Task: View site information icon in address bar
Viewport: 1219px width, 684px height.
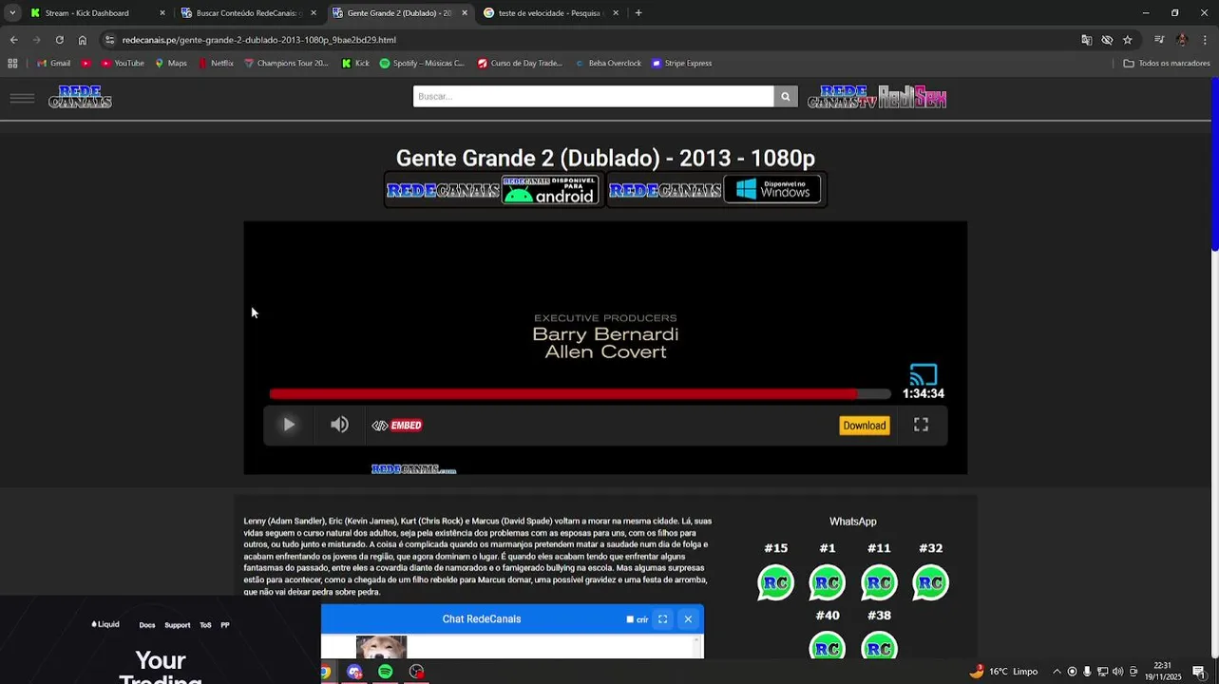Action: tap(110, 40)
